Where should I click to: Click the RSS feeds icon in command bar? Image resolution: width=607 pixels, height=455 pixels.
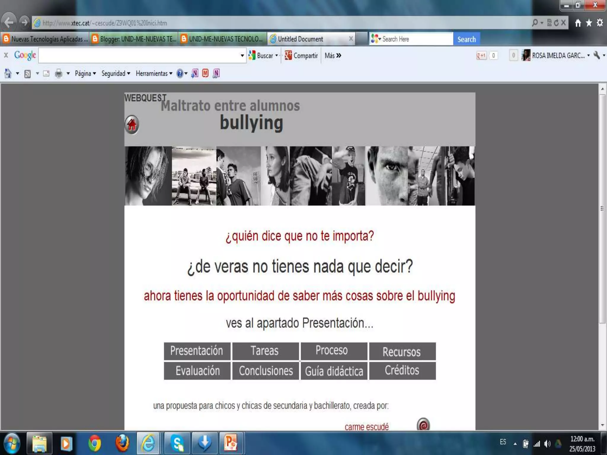[27, 73]
